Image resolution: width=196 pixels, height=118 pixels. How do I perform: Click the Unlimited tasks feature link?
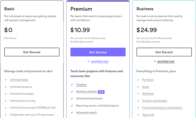(19, 80)
